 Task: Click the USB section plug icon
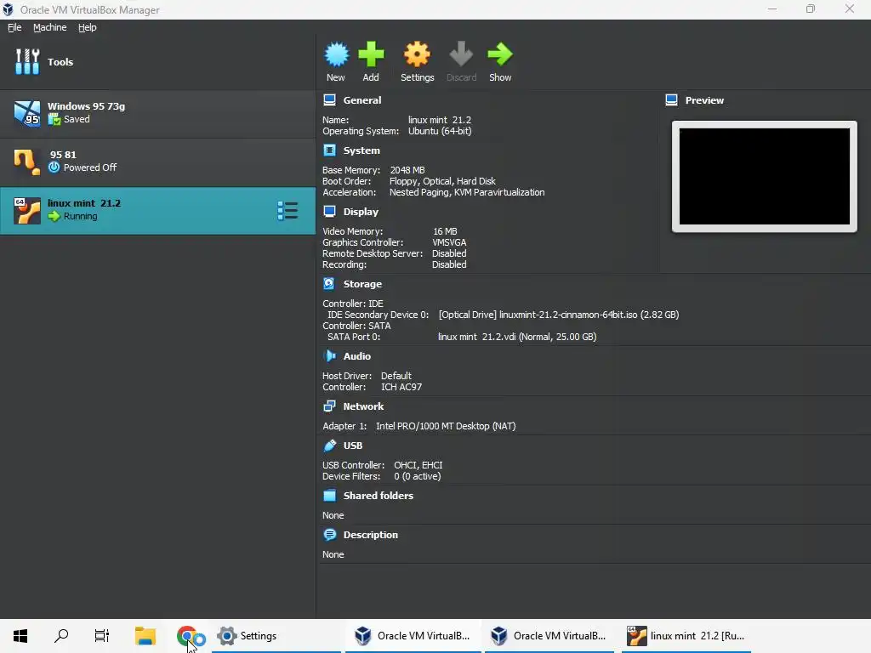[x=329, y=446]
